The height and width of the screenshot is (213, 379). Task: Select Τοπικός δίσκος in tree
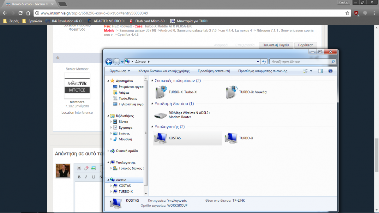tap(129, 168)
